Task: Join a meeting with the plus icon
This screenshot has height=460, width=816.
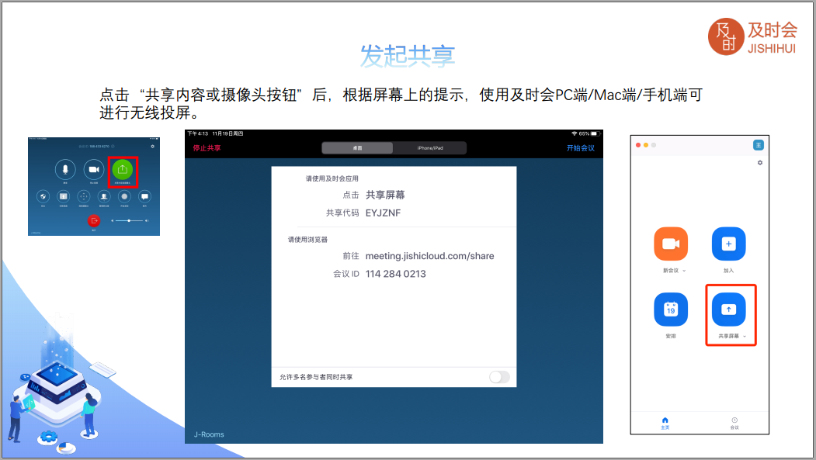Action: (728, 244)
